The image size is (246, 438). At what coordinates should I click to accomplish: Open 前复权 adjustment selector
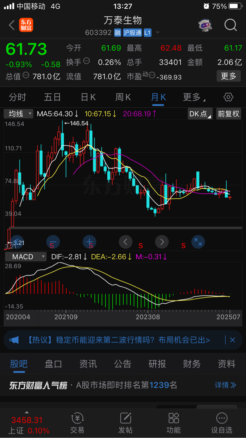[228, 114]
